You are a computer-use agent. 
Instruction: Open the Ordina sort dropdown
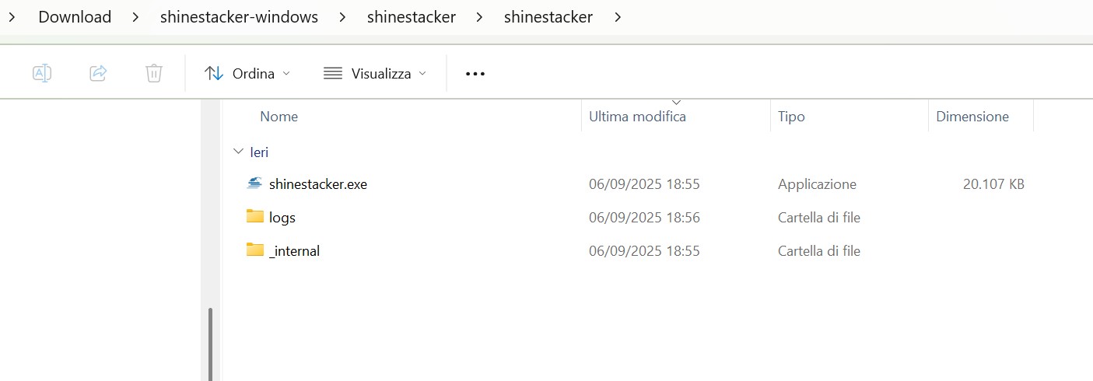(247, 73)
